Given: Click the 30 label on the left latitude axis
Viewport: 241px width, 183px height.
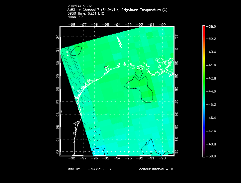Looking at the screenshot, I should coord(58,63).
